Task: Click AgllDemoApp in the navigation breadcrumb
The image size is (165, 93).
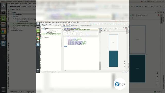Action: [x=44, y=24]
